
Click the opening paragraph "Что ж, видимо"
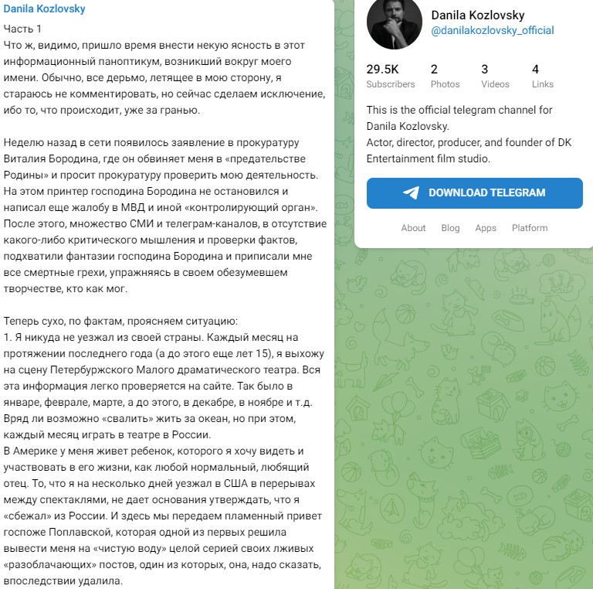pos(164,77)
